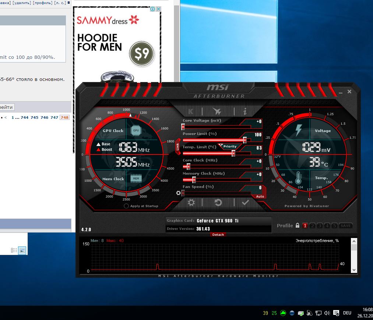Toggle the Link button between power and temp
This screenshot has height=320, width=373.
177,147
